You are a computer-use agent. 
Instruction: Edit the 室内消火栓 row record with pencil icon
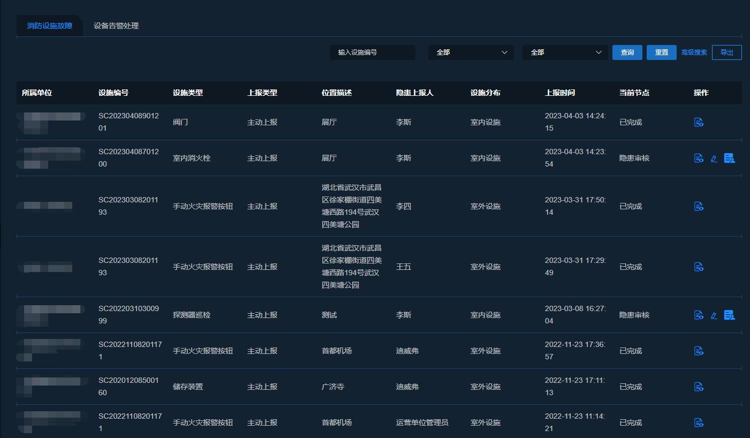tap(714, 158)
